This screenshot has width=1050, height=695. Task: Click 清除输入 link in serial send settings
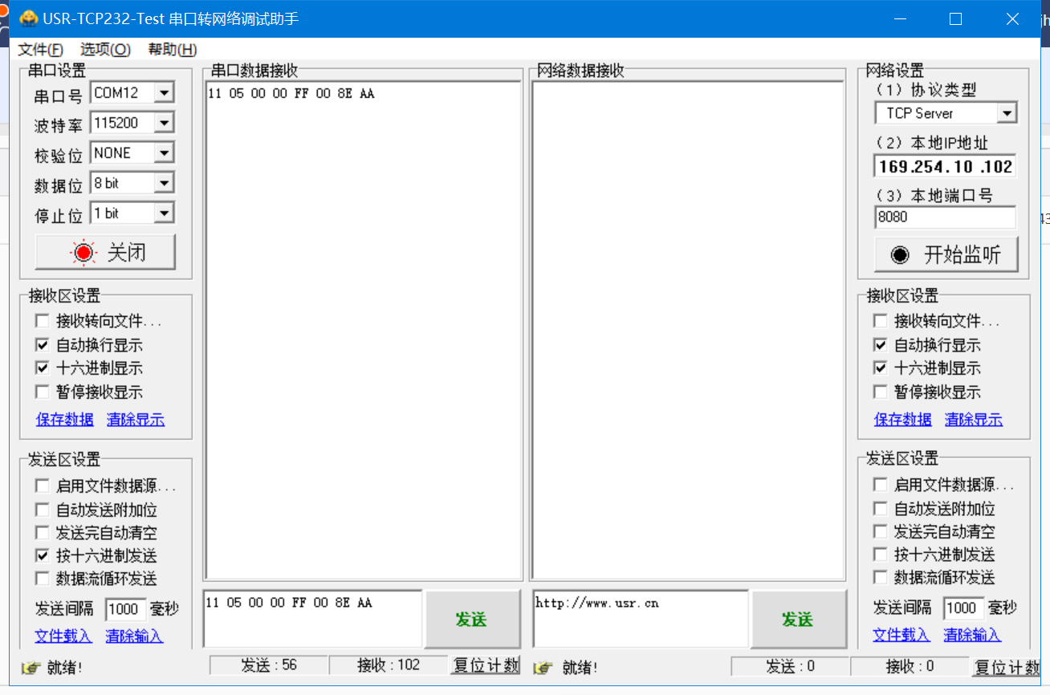pos(134,636)
